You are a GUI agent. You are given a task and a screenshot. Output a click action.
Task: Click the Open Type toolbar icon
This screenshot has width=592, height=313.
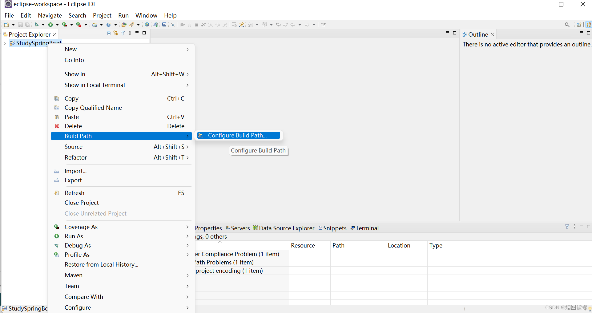click(124, 25)
